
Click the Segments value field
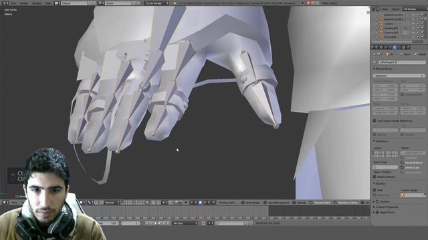(399, 75)
